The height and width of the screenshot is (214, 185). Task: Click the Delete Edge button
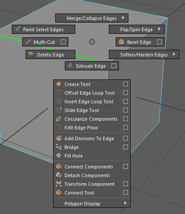pyautogui.click(x=50, y=55)
